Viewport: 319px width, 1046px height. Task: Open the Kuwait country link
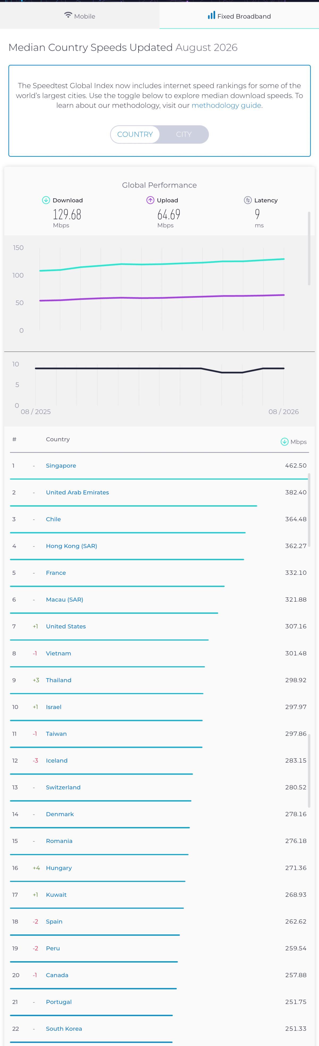56,895
